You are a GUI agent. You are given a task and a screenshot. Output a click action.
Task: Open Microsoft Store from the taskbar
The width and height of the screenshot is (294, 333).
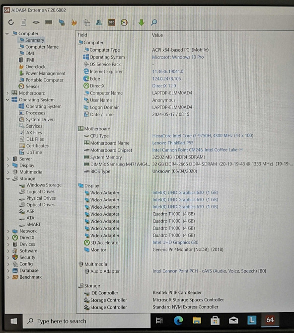(x=215, y=320)
